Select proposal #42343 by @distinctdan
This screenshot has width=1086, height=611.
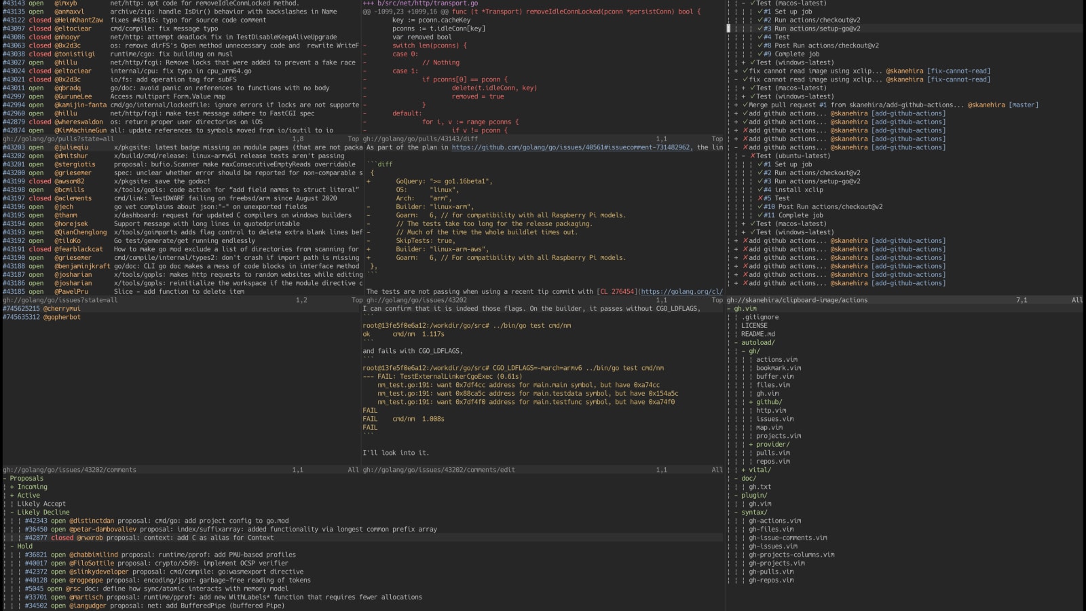[157, 521]
